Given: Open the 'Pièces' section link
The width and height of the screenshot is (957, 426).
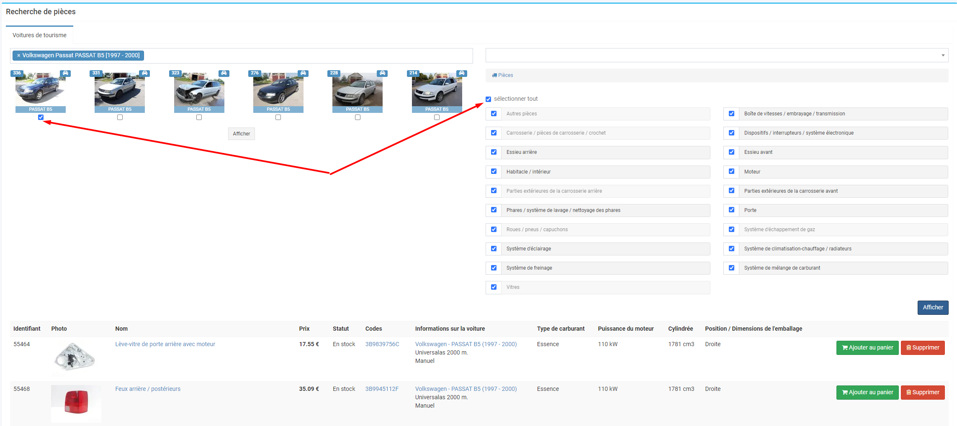Looking at the screenshot, I should (x=503, y=75).
